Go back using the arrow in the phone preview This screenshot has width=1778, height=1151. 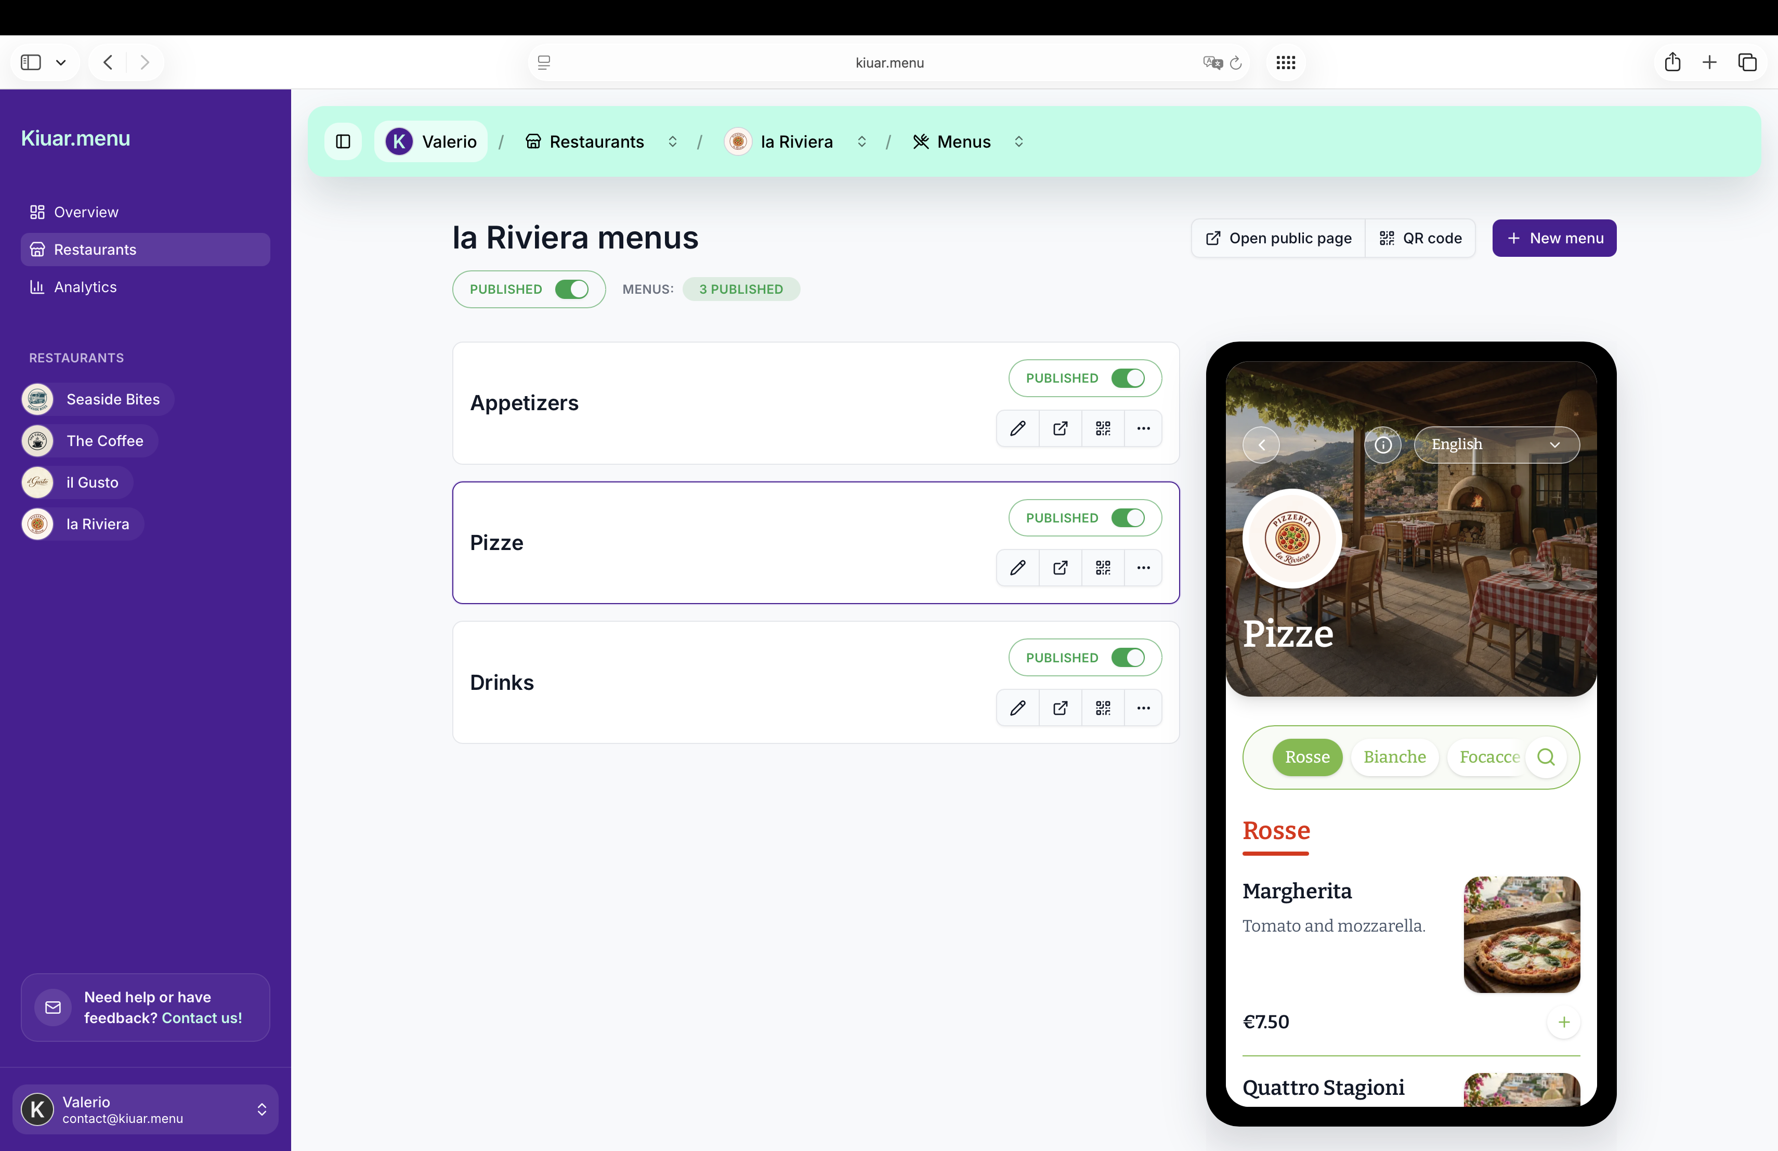pyautogui.click(x=1261, y=444)
